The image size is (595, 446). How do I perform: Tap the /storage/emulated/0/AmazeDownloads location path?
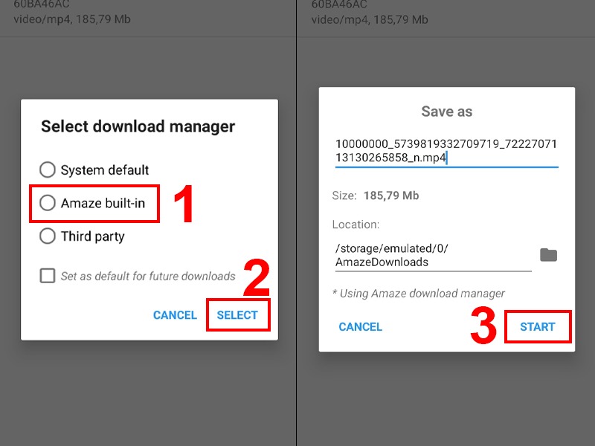[x=433, y=255]
